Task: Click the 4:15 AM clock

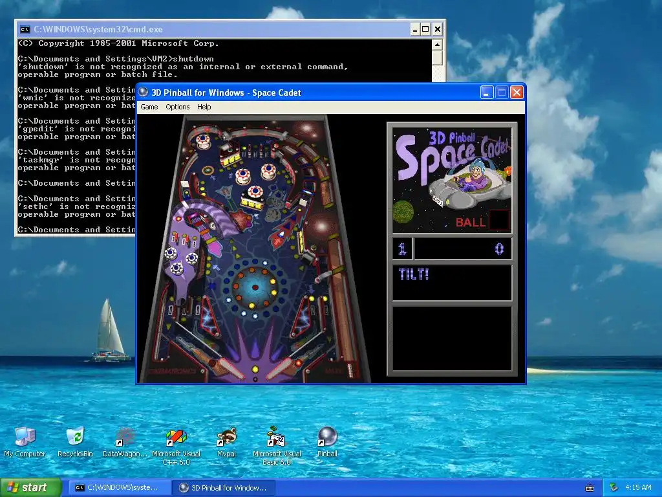Action: click(638, 488)
